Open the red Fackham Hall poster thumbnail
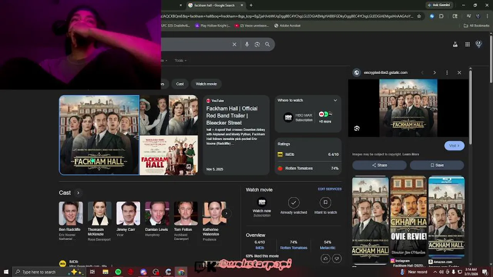This screenshot has width=493, height=277. tap(169, 155)
